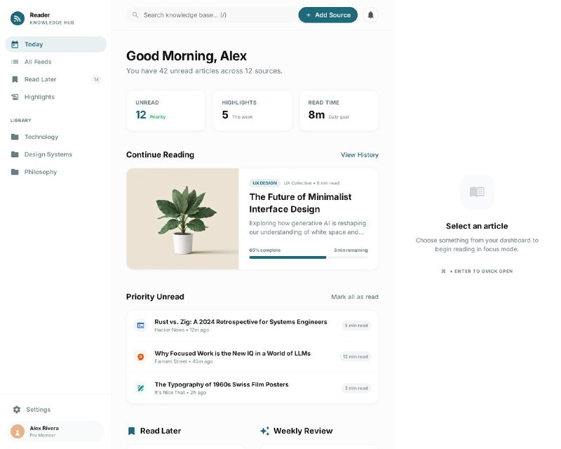Click the Technology folder icon

coord(15,137)
